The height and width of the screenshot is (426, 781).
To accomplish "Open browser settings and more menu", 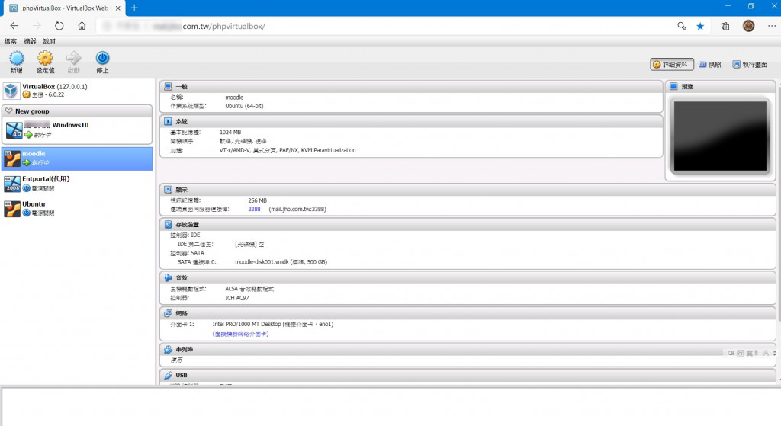I will click(x=772, y=26).
